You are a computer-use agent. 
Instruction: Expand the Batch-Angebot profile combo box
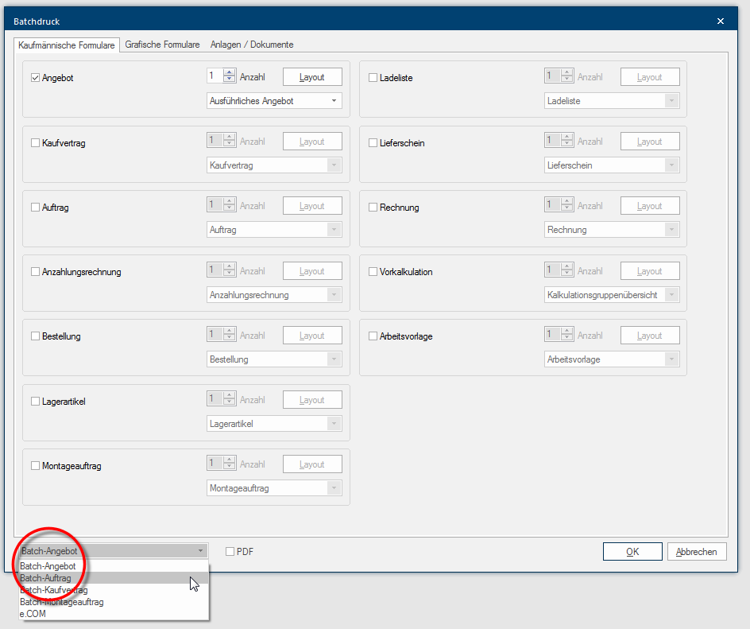click(x=112, y=551)
